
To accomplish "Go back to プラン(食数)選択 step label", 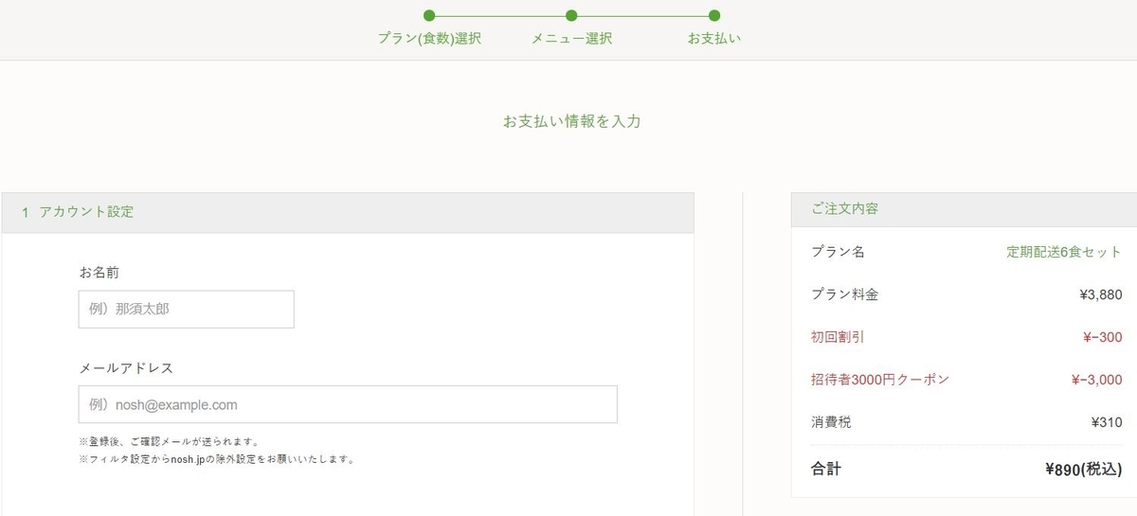I will point(429,39).
